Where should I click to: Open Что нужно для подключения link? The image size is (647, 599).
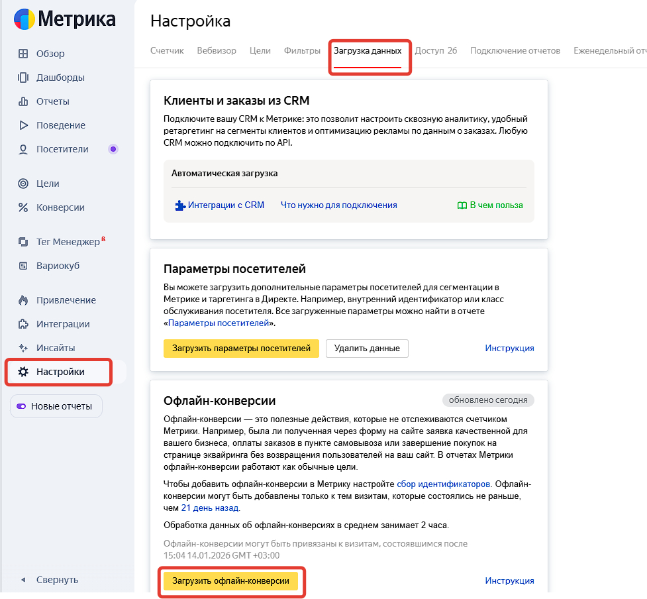click(x=339, y=205)
